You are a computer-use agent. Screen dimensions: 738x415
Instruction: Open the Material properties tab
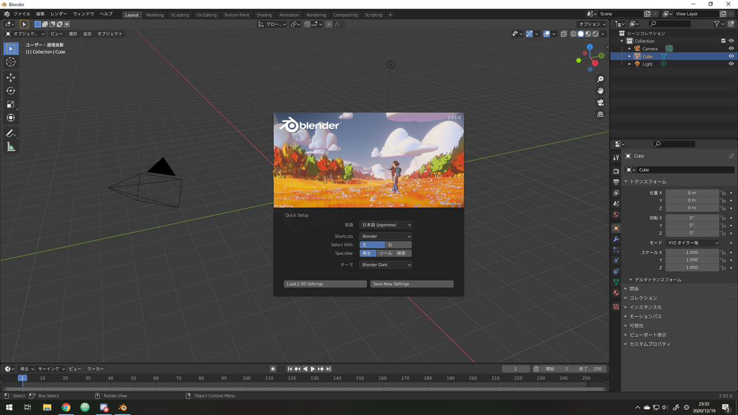(x=616, y=293)
